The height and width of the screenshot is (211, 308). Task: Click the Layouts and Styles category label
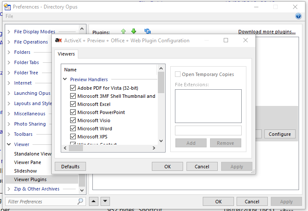[33, 103]
